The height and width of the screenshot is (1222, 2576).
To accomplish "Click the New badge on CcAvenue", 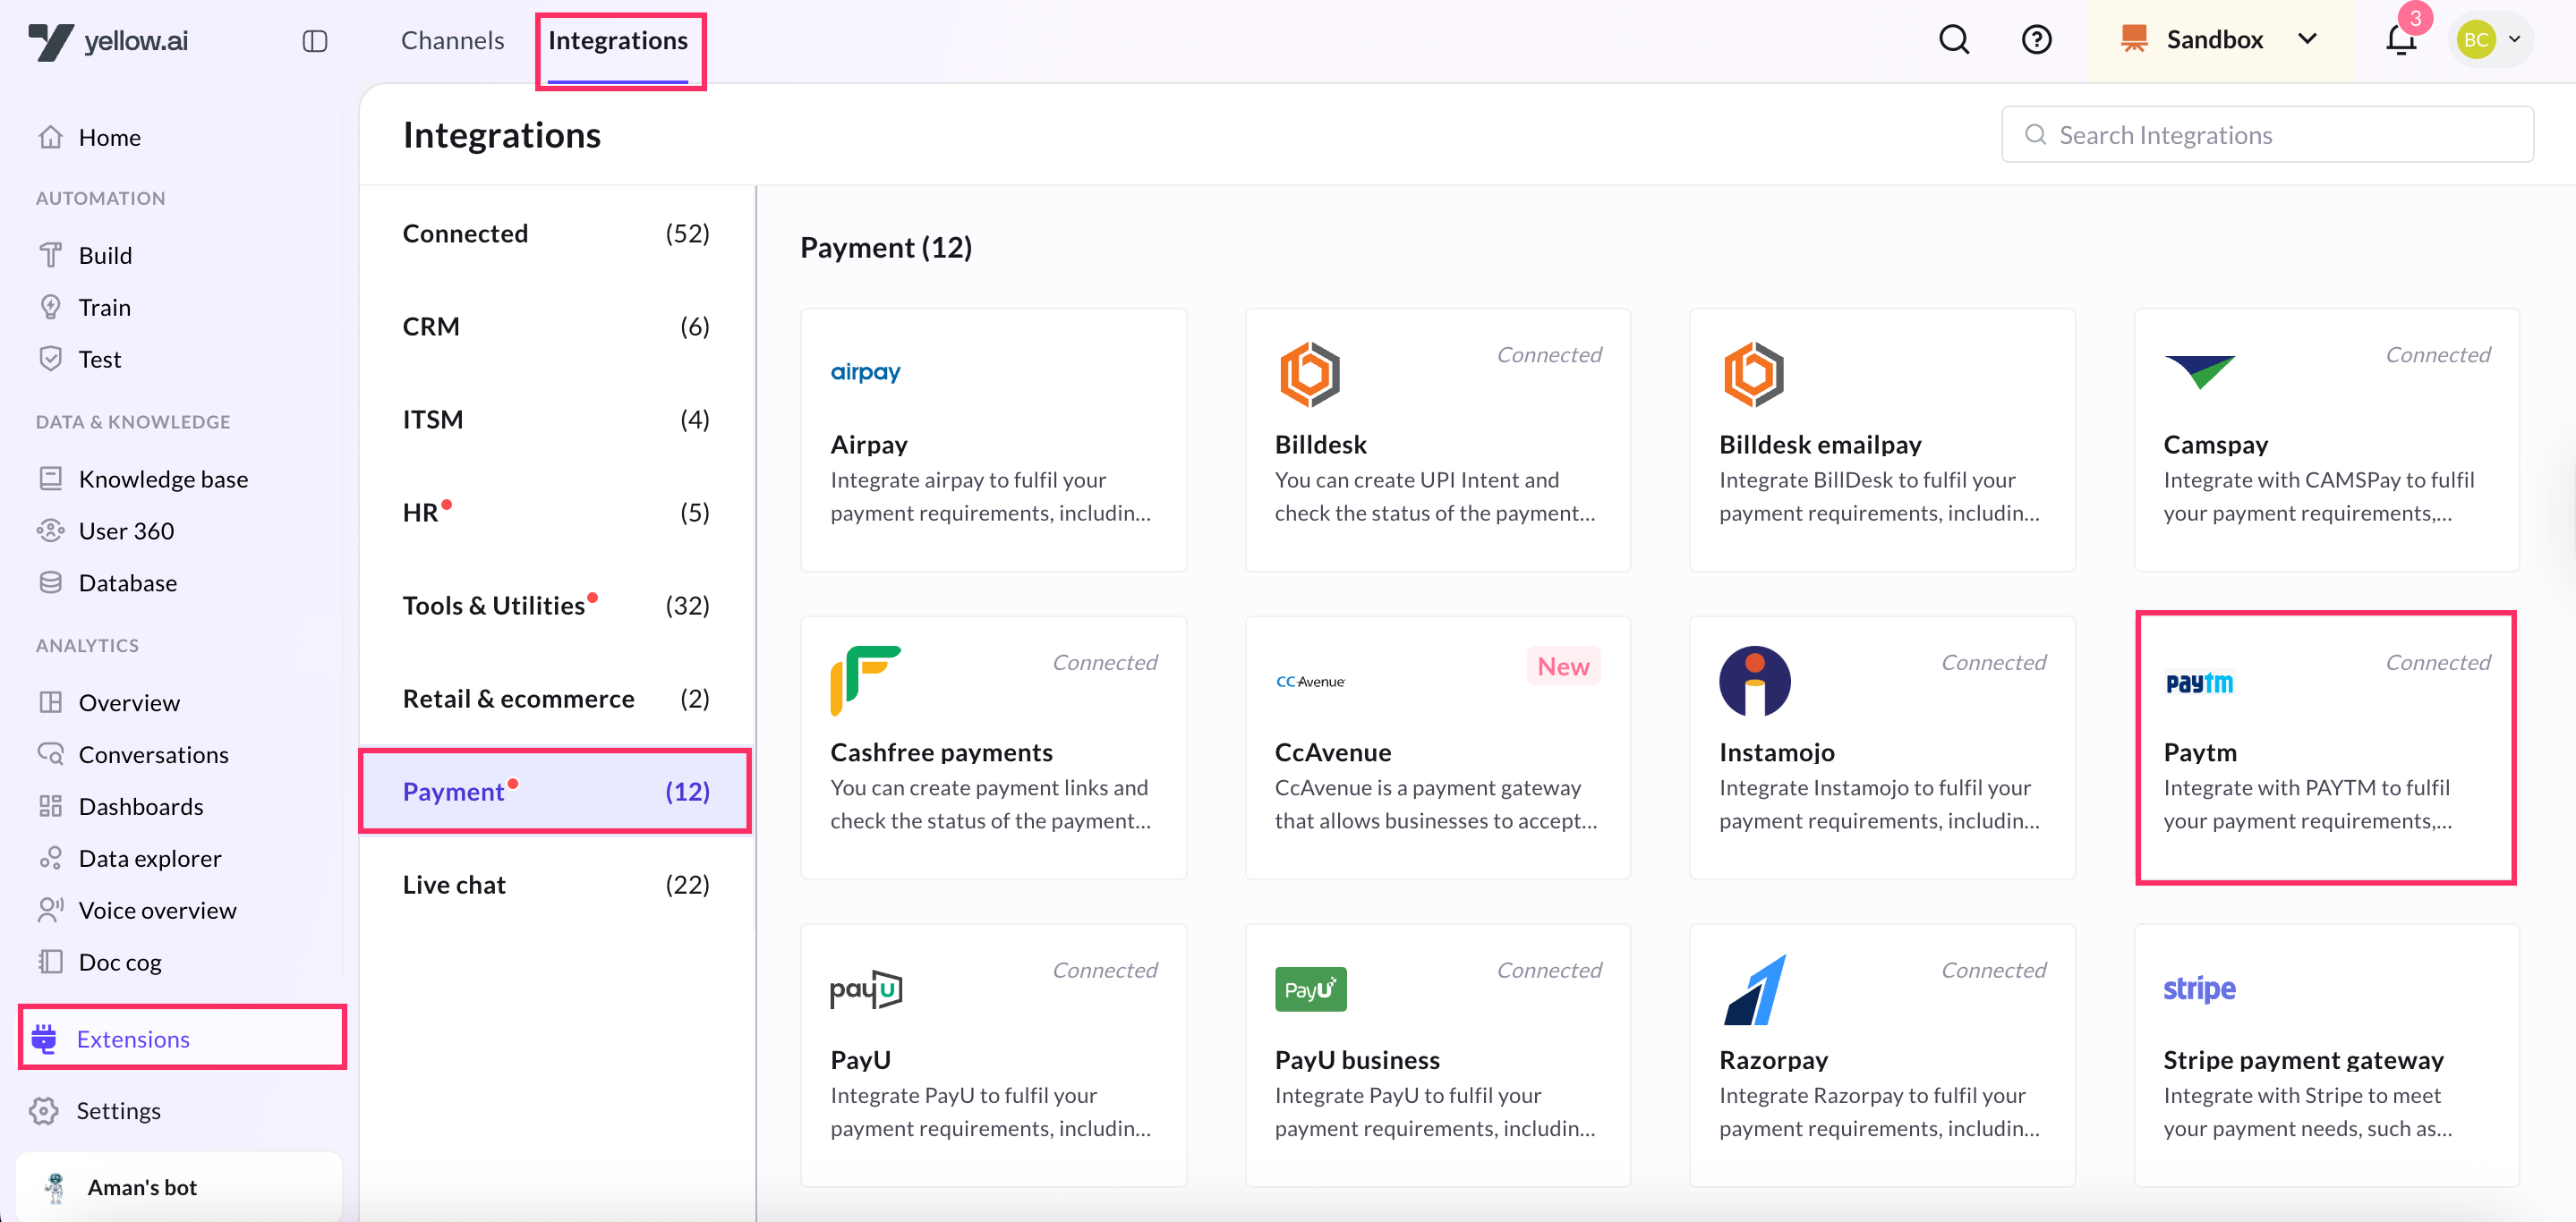I will coord(1563,666).
